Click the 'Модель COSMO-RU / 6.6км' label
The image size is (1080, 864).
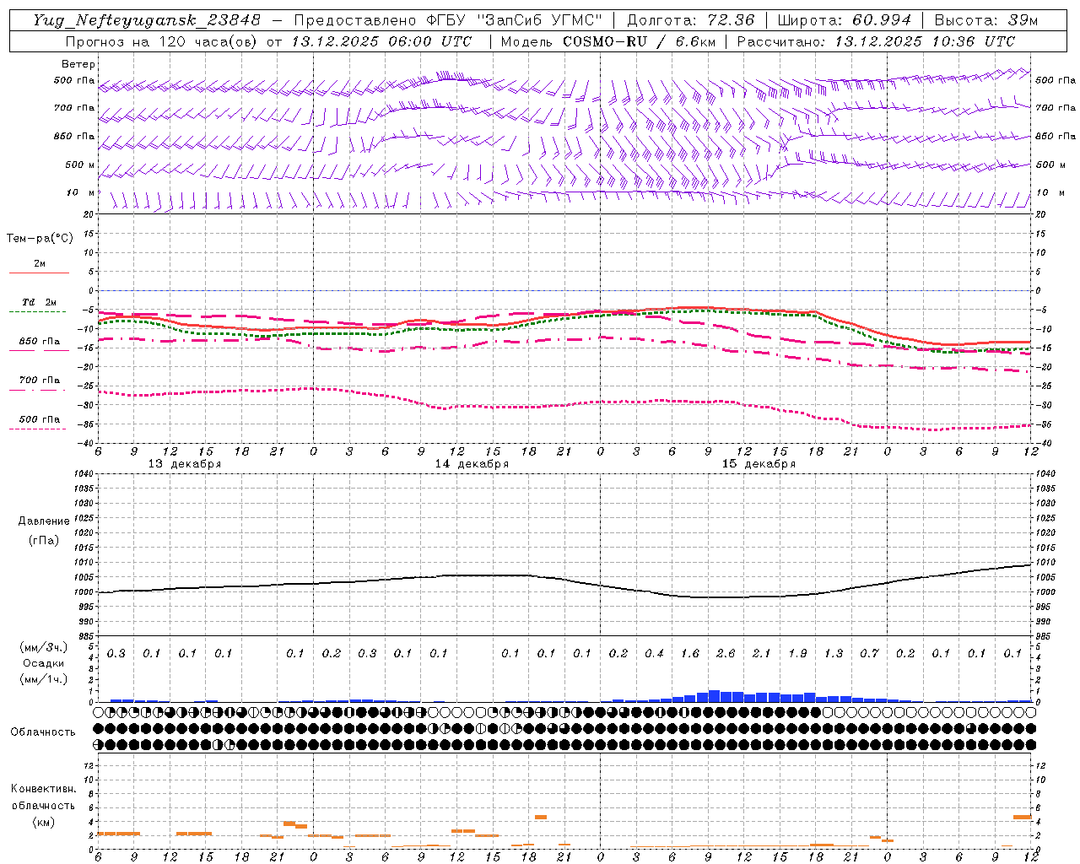607,41
